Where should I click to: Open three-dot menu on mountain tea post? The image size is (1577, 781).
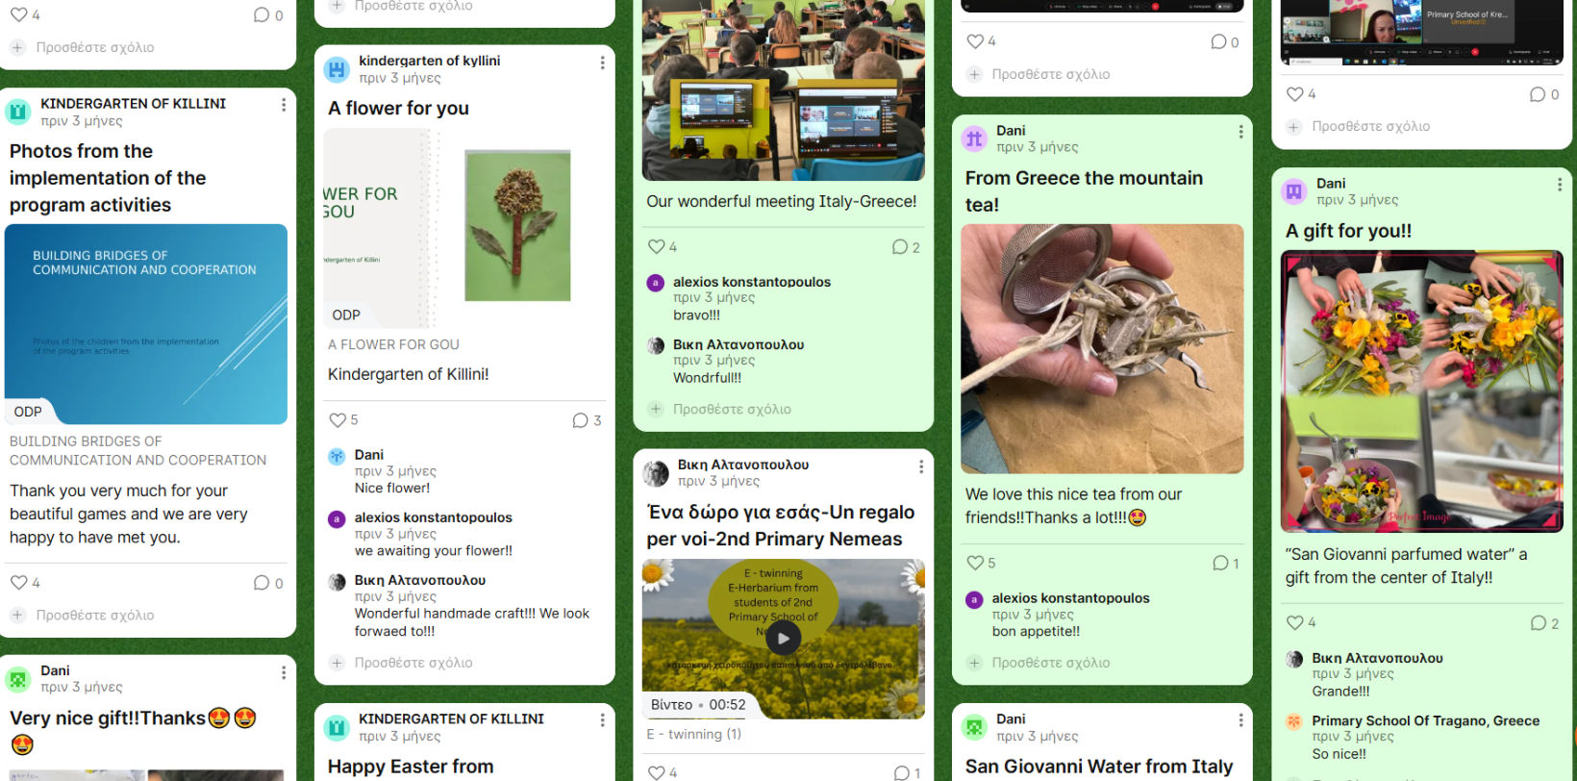[1240, 132]
